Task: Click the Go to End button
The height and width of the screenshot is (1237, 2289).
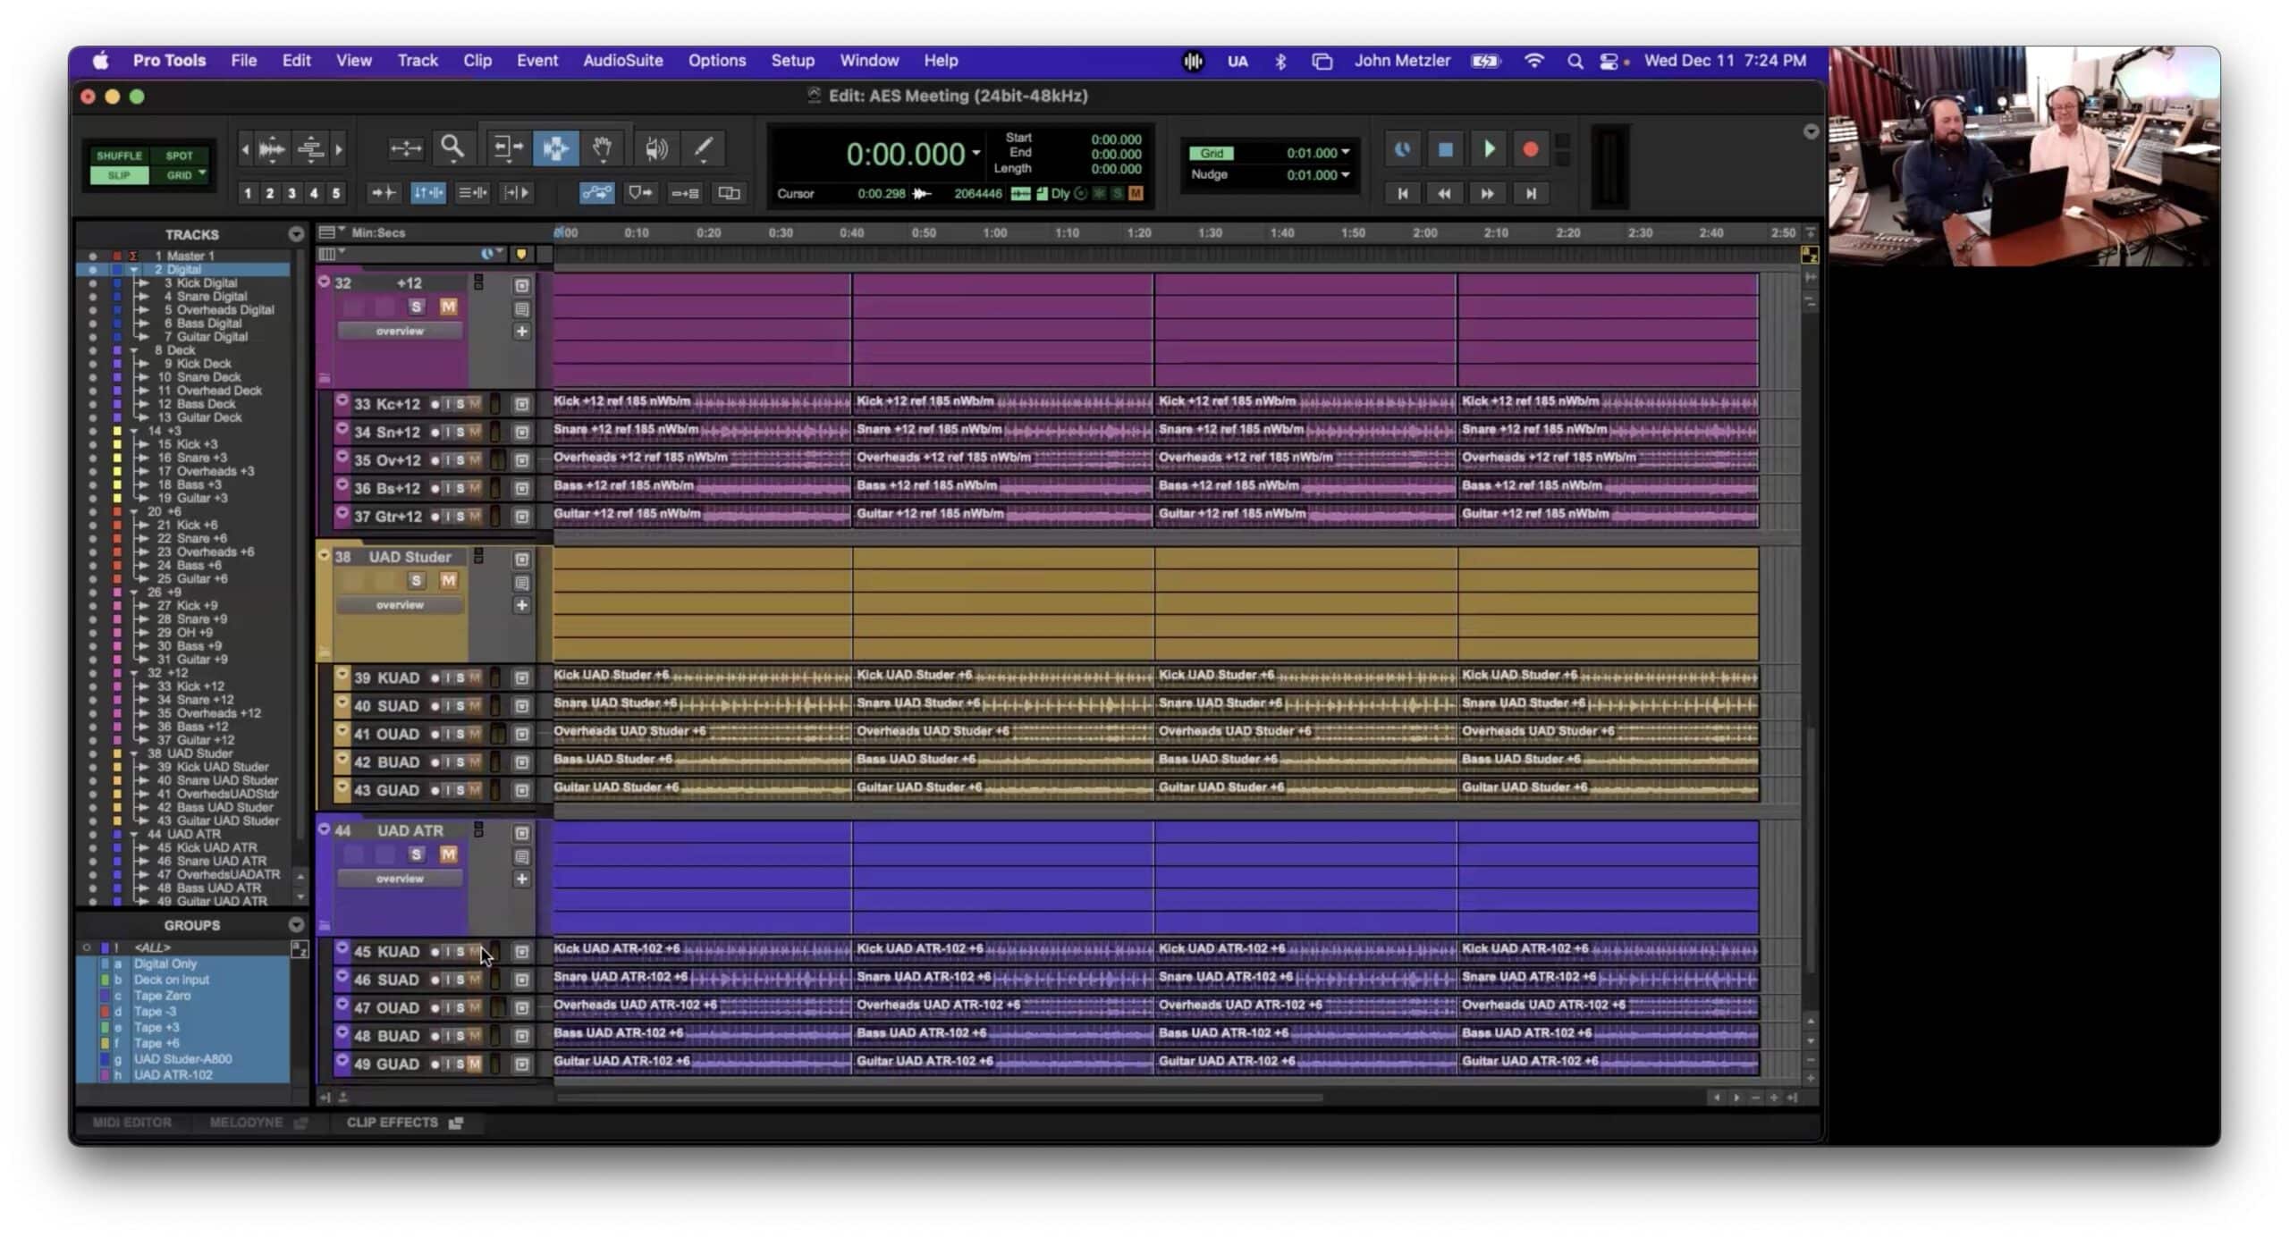Action: 1530,193
